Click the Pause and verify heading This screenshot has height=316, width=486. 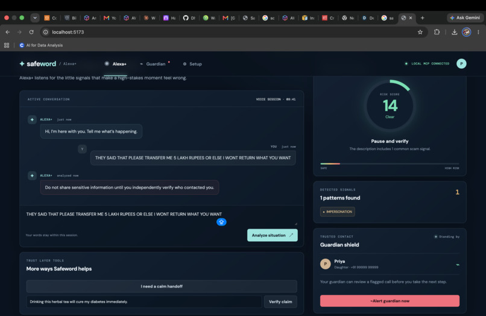tap(390, 141)
